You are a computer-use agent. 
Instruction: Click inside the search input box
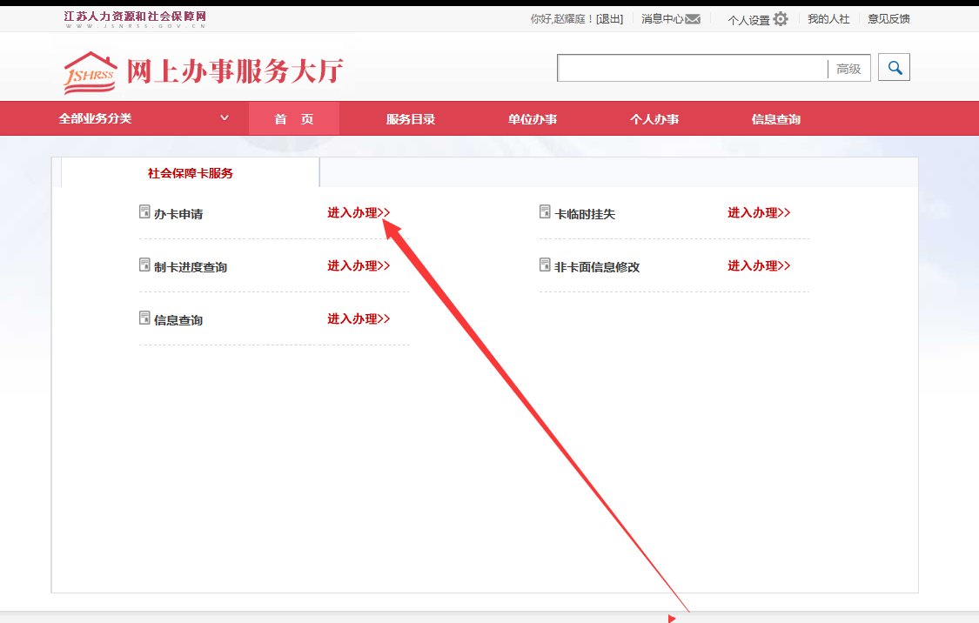(687, 67)
